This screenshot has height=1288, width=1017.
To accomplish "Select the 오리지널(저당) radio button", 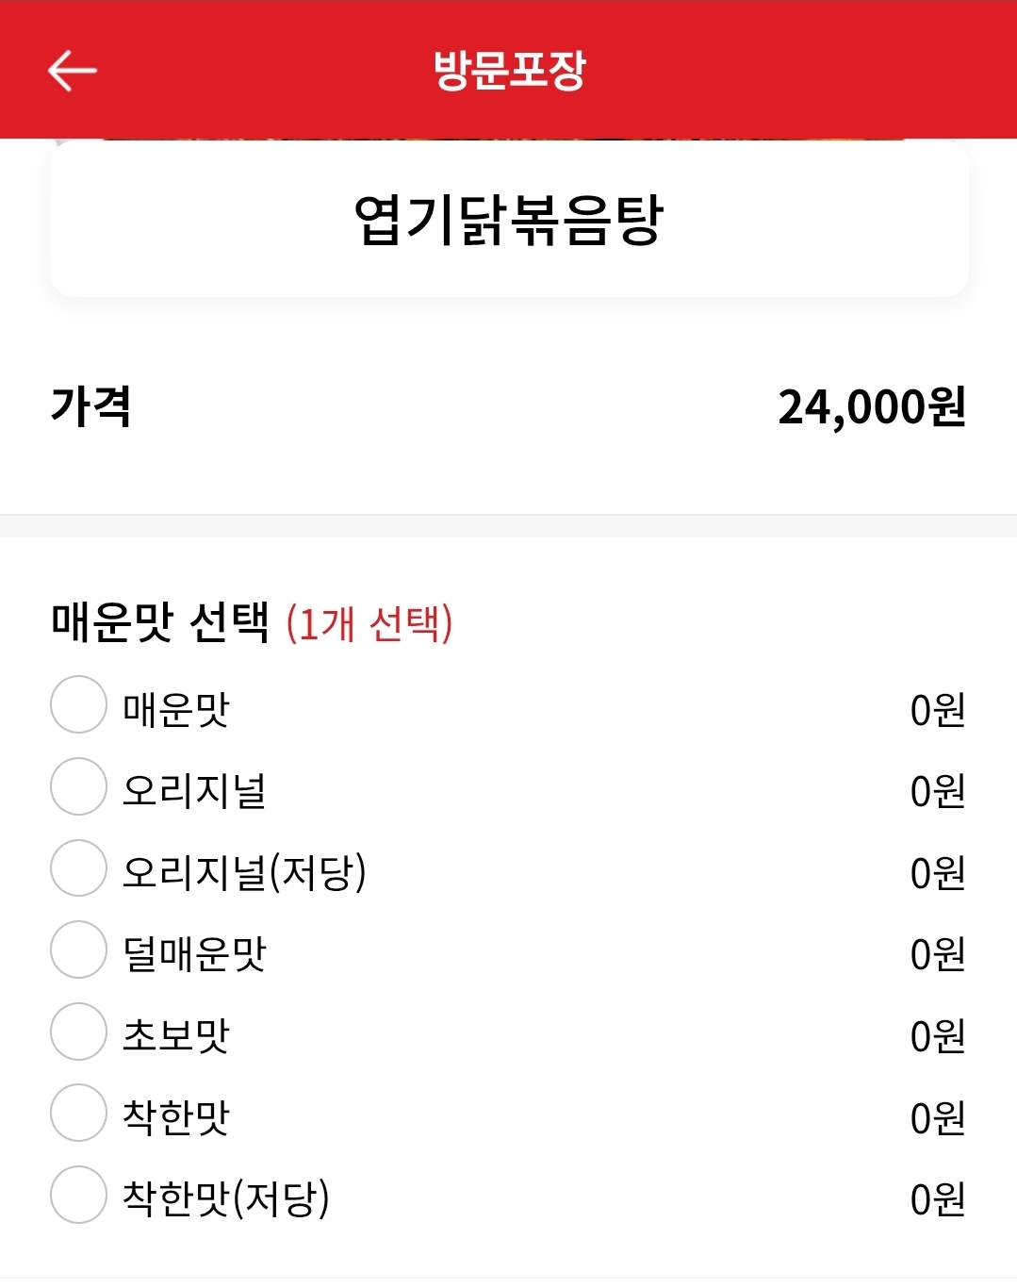I will tap(78, 868).
